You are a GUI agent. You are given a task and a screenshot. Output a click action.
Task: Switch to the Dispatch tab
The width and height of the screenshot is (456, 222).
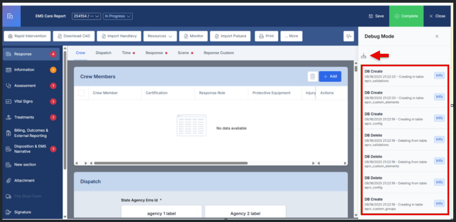[103, 53]
